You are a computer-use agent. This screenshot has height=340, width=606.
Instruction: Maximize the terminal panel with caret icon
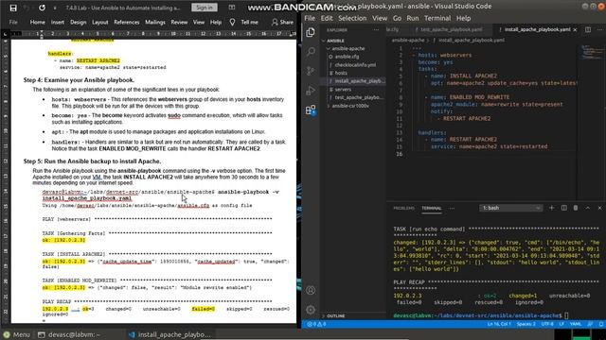(587, 208)
